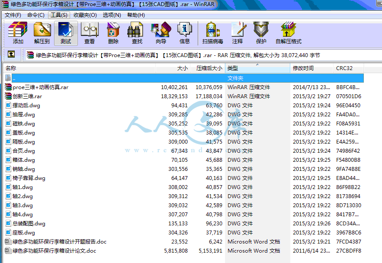The height and width of the screenshot is (263, 382).
Task: Click the 扫描病毒 (Virus Scan) icon
Action: coord(213,33)
